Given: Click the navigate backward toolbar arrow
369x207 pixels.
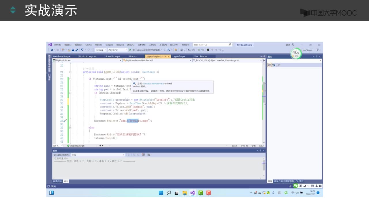Looking at the screenshot, I should 52,50.
